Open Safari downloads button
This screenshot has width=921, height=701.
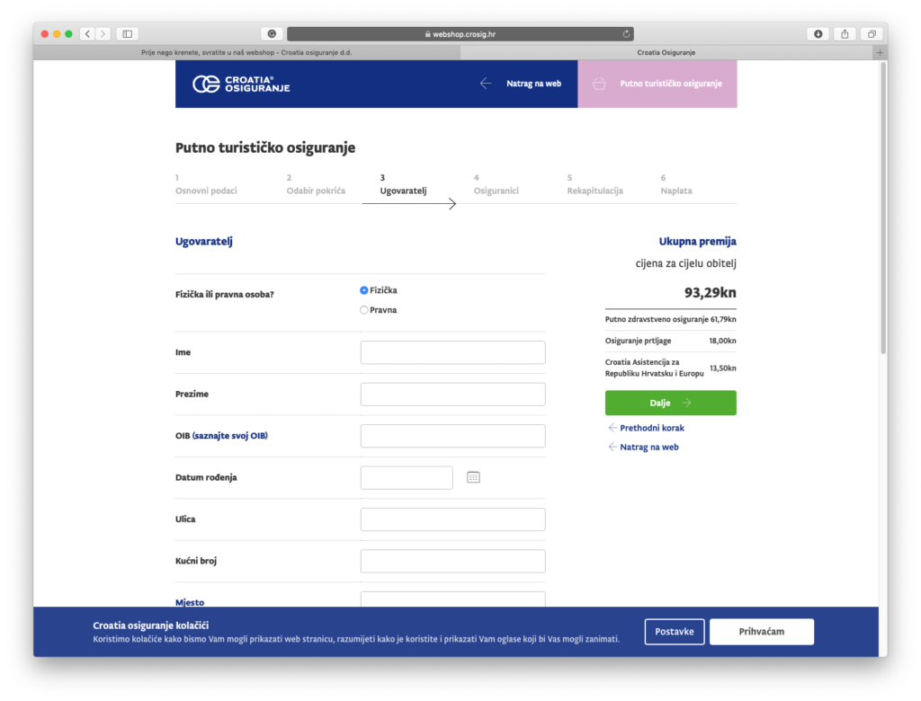pos(818,34)
